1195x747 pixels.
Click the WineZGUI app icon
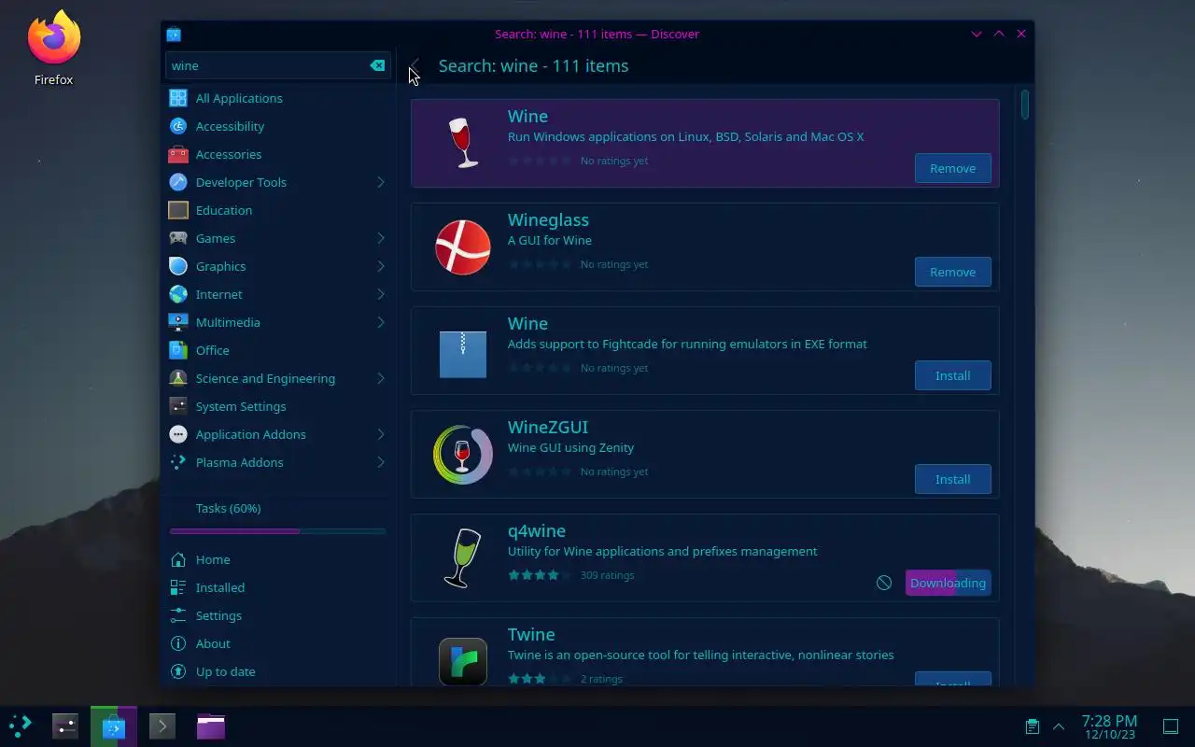463,455
